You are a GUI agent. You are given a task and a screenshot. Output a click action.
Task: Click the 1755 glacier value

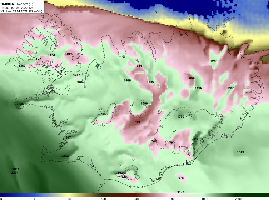(x=181, y=117)
